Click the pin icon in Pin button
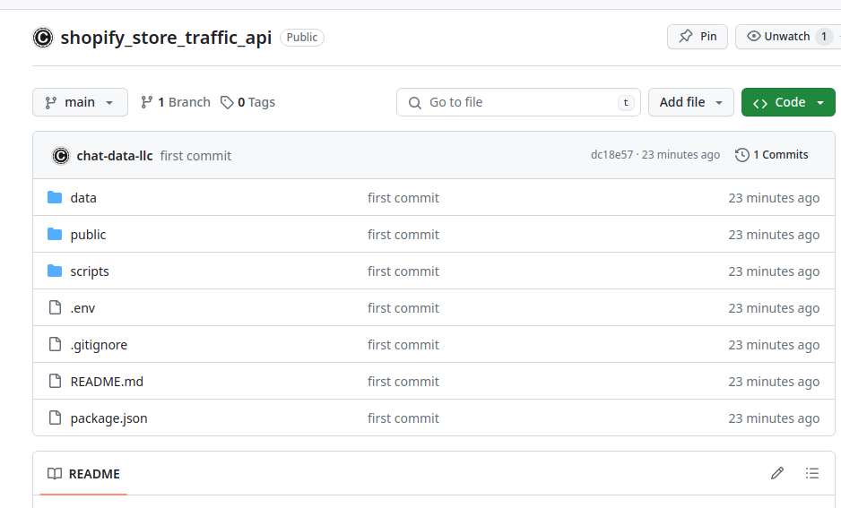Viewport: 841px width, 508px height. point(686,37)
